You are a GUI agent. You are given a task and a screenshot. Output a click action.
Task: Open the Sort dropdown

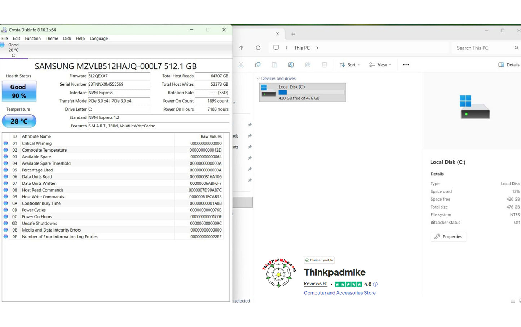point(349,65)
